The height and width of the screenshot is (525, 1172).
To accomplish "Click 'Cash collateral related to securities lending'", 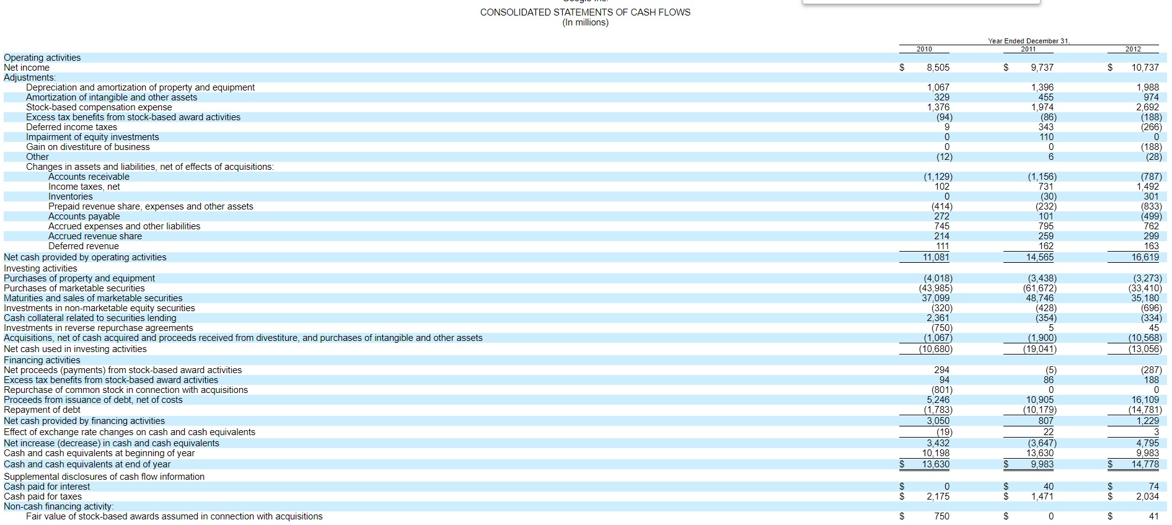I will point(90,318).
